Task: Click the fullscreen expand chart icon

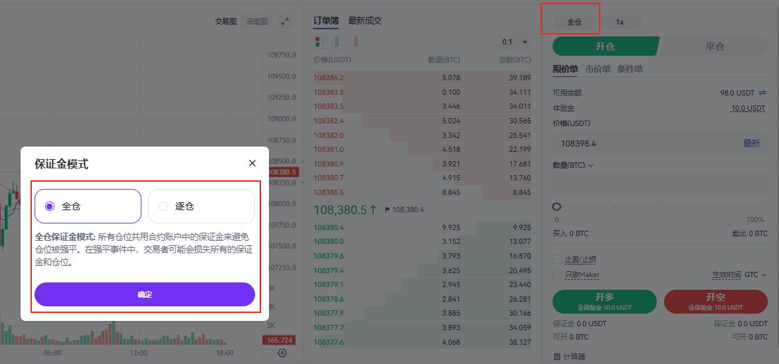Action: coord(286,21)
